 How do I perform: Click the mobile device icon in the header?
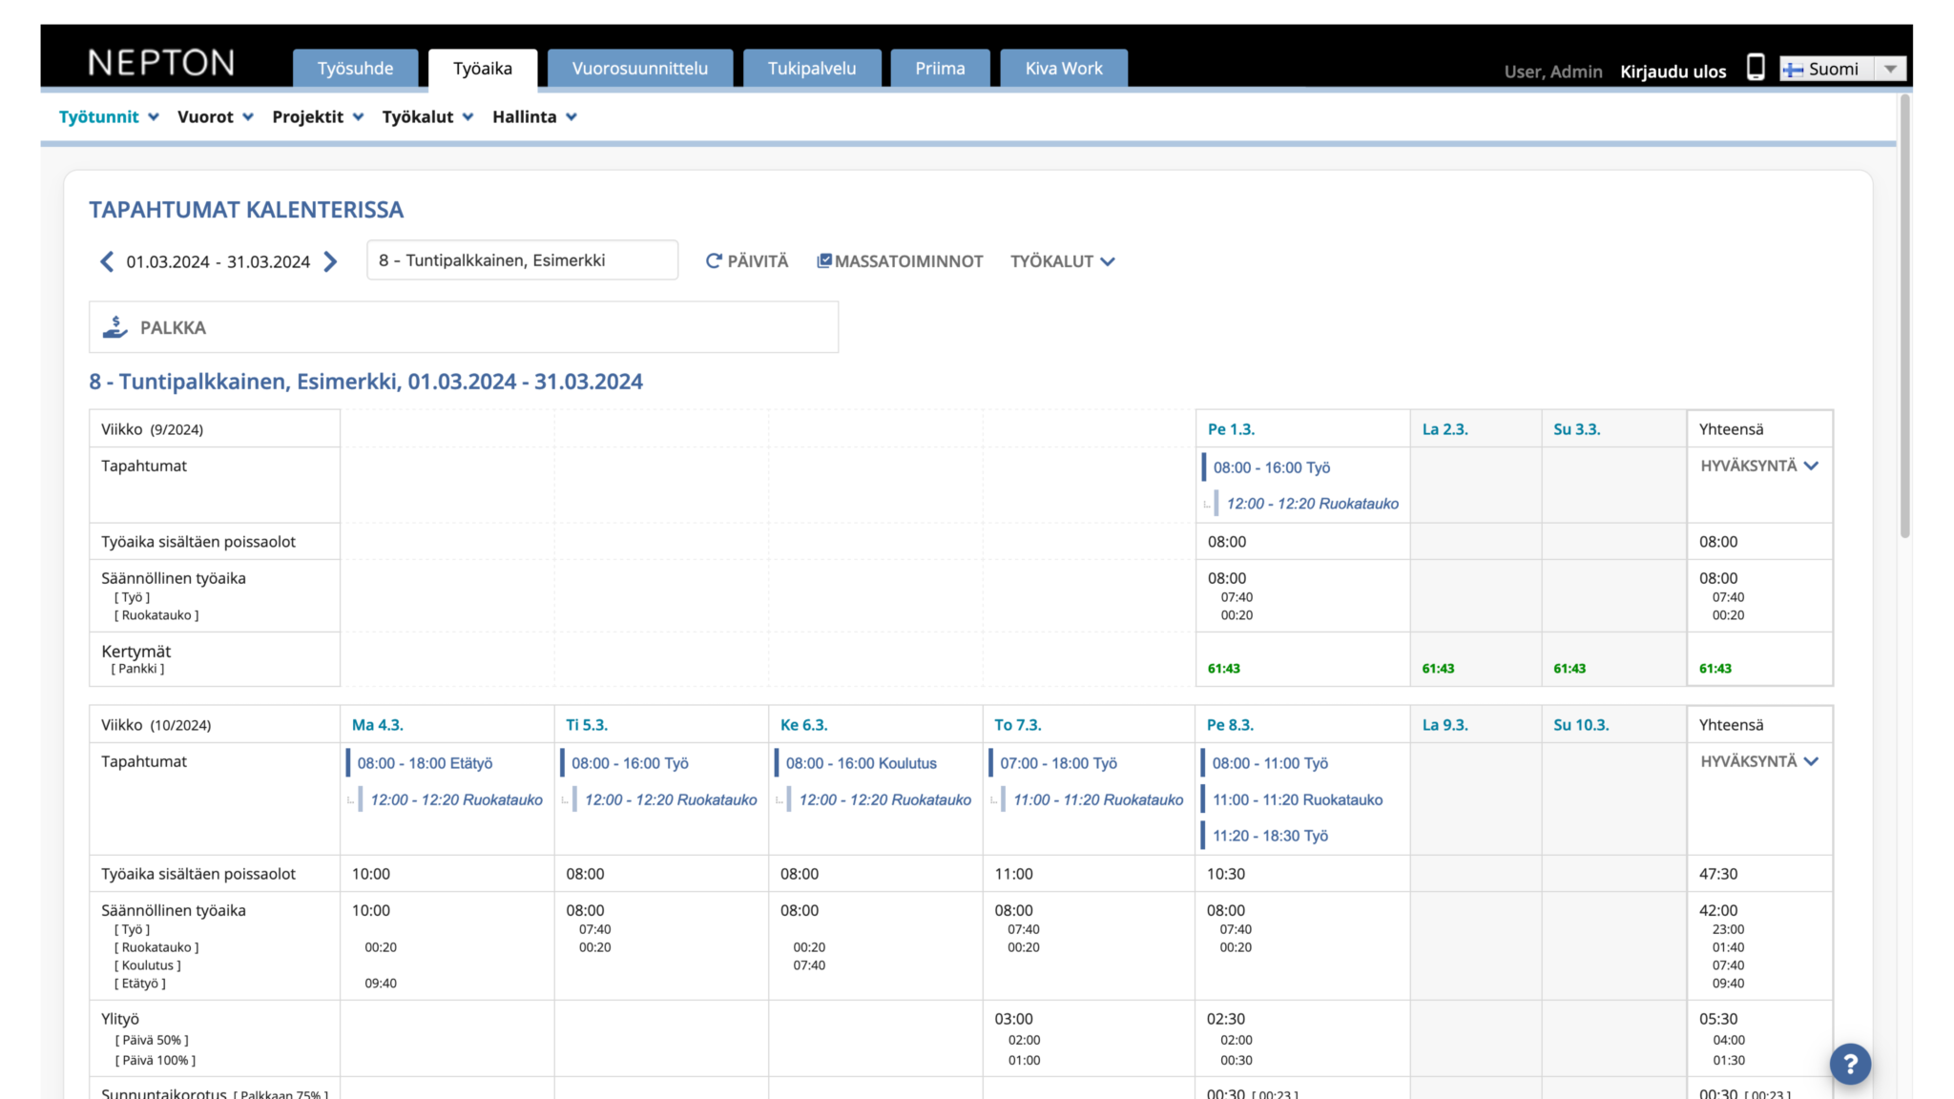point(1755,68)
